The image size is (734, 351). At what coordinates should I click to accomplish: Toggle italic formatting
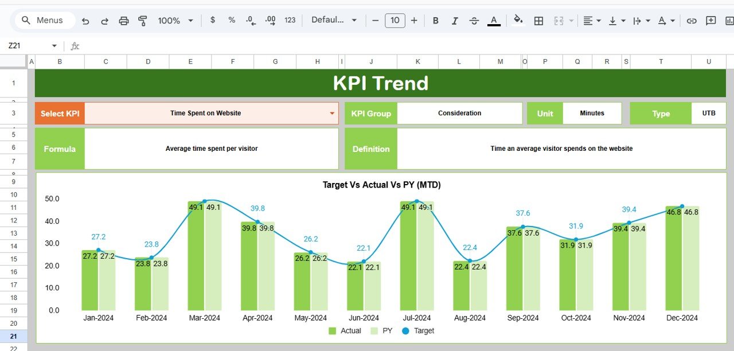[455, 21]
